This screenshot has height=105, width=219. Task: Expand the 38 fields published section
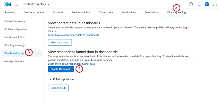coord(62,79)
